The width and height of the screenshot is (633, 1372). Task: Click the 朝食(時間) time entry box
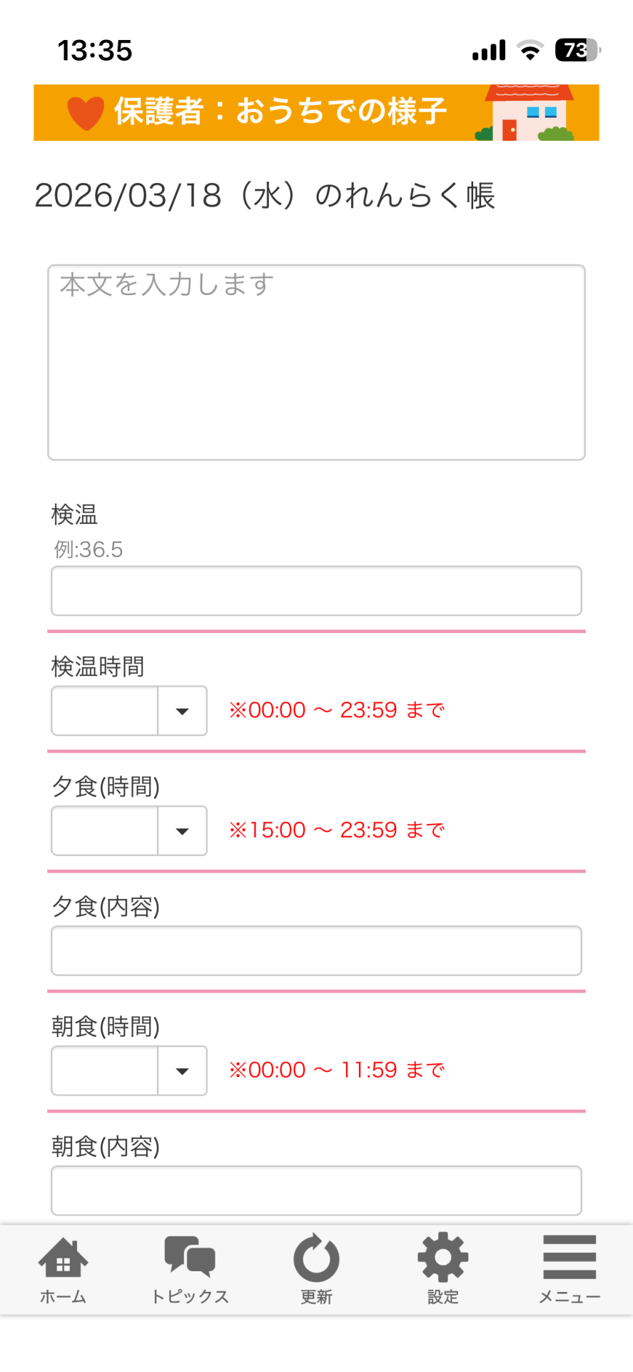[105, 1071]
